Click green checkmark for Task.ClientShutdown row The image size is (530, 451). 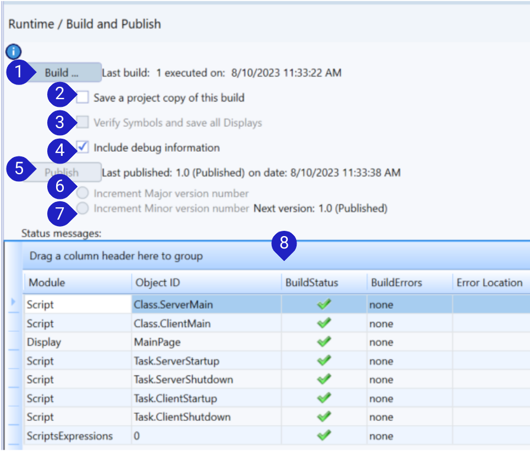tap(324, 417)
